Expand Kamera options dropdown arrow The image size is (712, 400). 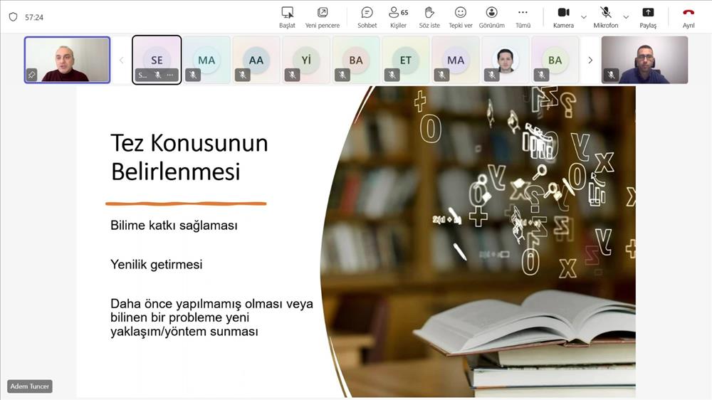tap(584, 17)
